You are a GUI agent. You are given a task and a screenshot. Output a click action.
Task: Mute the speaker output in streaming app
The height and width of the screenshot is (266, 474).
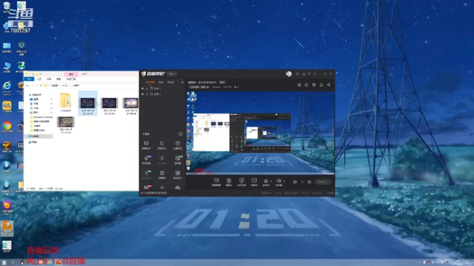coord(278,182)
